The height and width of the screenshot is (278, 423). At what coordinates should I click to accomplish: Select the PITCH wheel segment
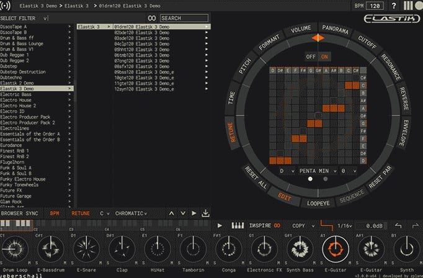tap(245, 66)
